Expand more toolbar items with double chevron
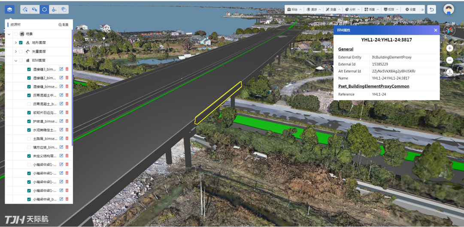 [x=422, y=9]
